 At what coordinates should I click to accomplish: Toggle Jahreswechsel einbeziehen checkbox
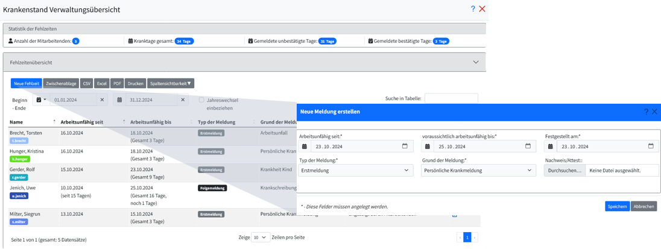point(202,100)
